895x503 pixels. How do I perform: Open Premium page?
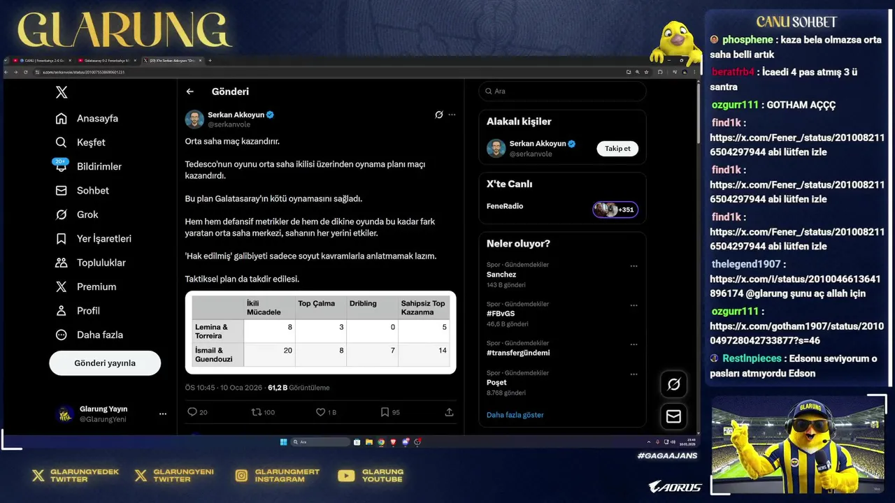click(85, 287)
